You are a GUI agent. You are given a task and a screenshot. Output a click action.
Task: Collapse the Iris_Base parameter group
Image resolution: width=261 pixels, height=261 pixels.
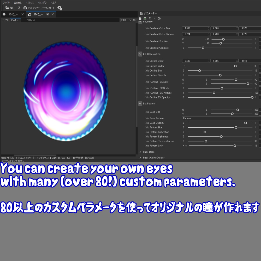[140, 21]
